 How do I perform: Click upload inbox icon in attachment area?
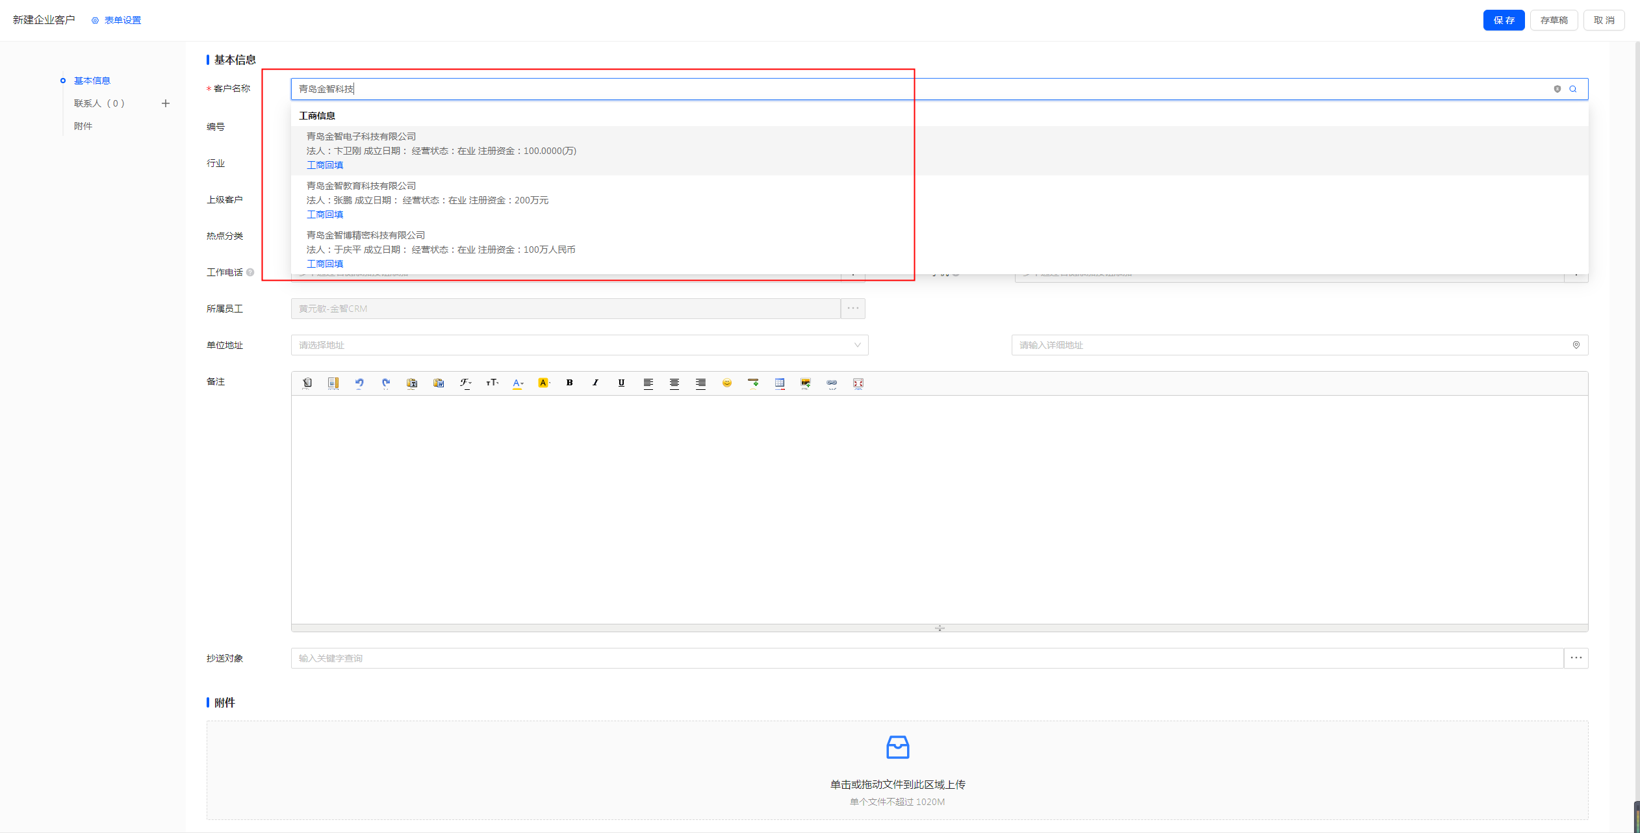click(x=897, y=747)
